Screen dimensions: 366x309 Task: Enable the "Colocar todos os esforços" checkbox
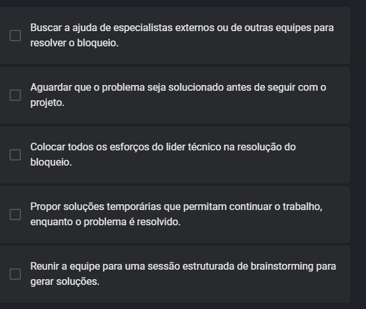tap(15, 155)
